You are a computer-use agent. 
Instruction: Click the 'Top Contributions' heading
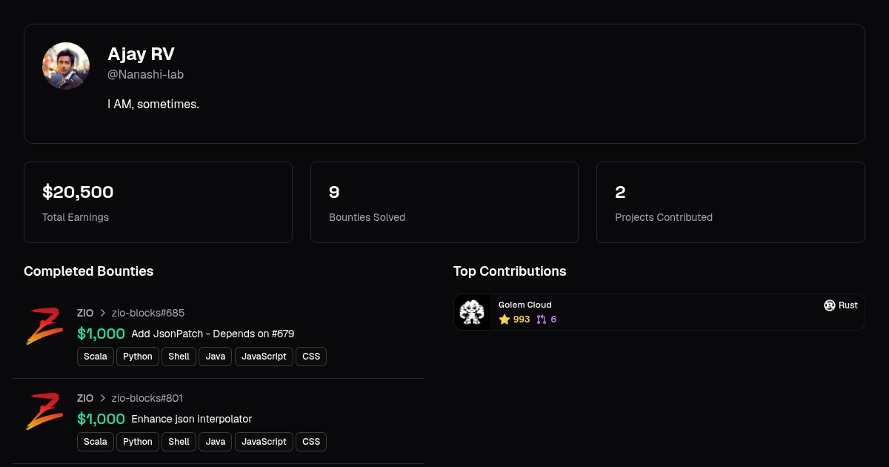pyautogui.click(x=510, y=271)
